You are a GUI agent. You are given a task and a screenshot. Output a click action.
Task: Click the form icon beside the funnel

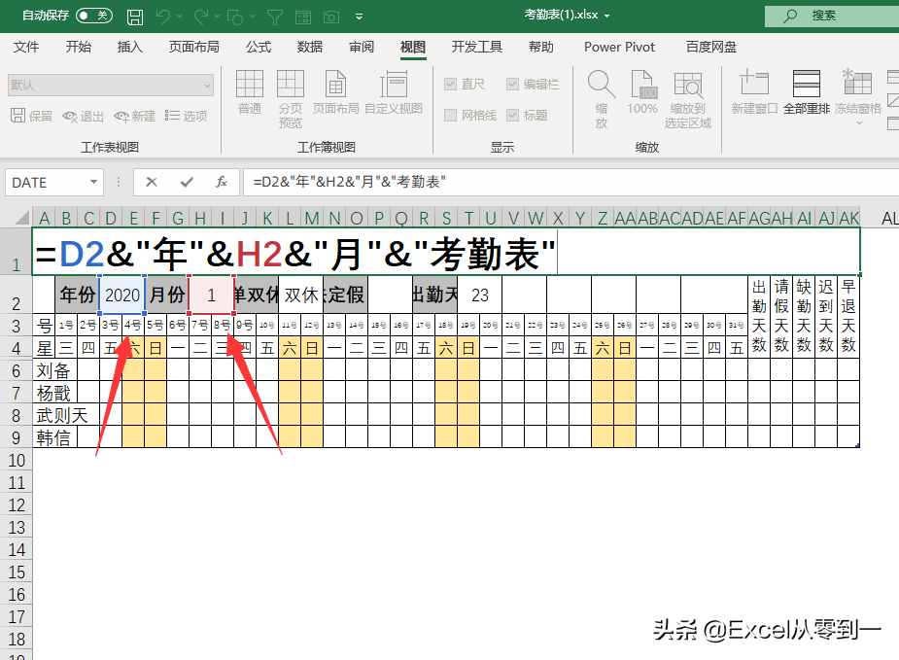coord(303,17)
